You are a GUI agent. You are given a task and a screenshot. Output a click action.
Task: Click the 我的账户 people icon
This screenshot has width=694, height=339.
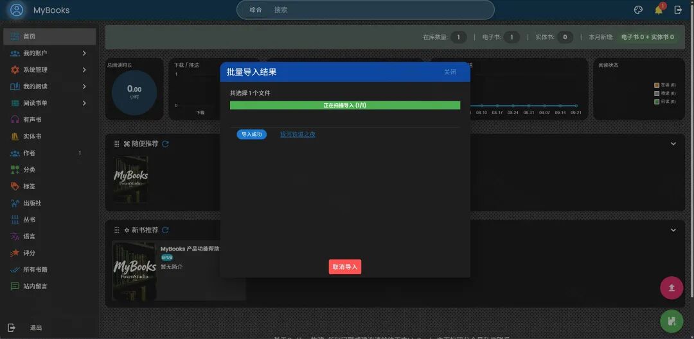(15, 53)
